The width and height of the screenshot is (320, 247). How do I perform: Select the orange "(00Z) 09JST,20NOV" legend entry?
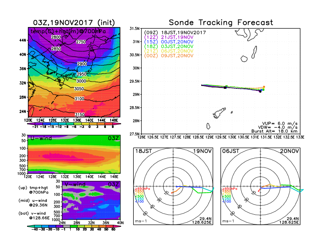(168, 56)
